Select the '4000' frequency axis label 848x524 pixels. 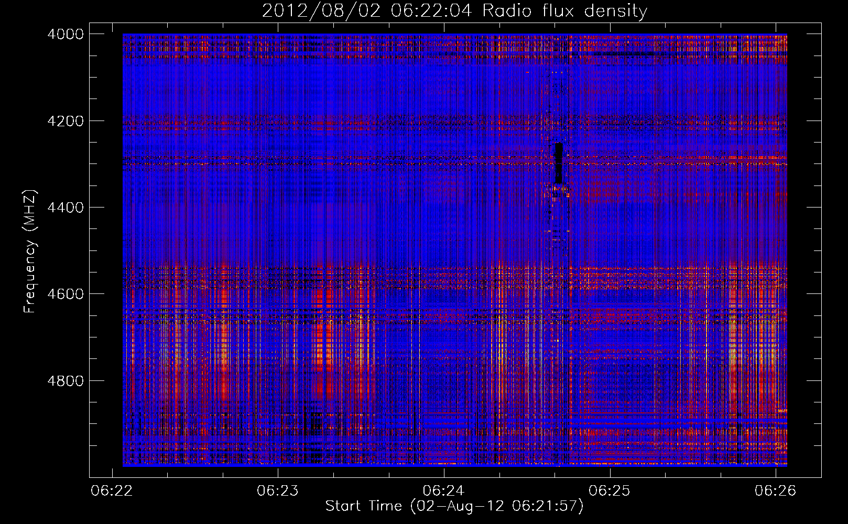tap(66, 34)
